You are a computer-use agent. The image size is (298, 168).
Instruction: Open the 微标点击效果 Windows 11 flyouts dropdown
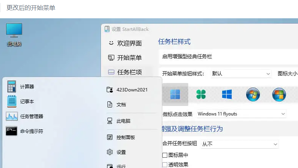pyautogui.click(x=241, y=114)
